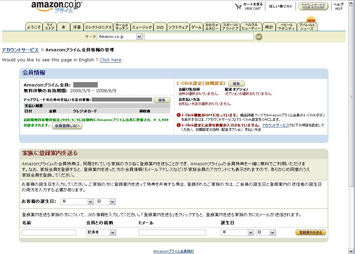The width and height of the screenshot is (355, 254).
Task: Open アカウントサービス link in 1-Click warning
Action: click(275, 125)
